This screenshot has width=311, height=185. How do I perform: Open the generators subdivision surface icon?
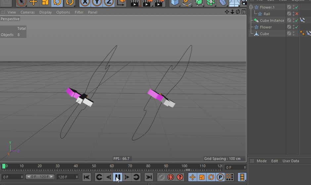199,3
